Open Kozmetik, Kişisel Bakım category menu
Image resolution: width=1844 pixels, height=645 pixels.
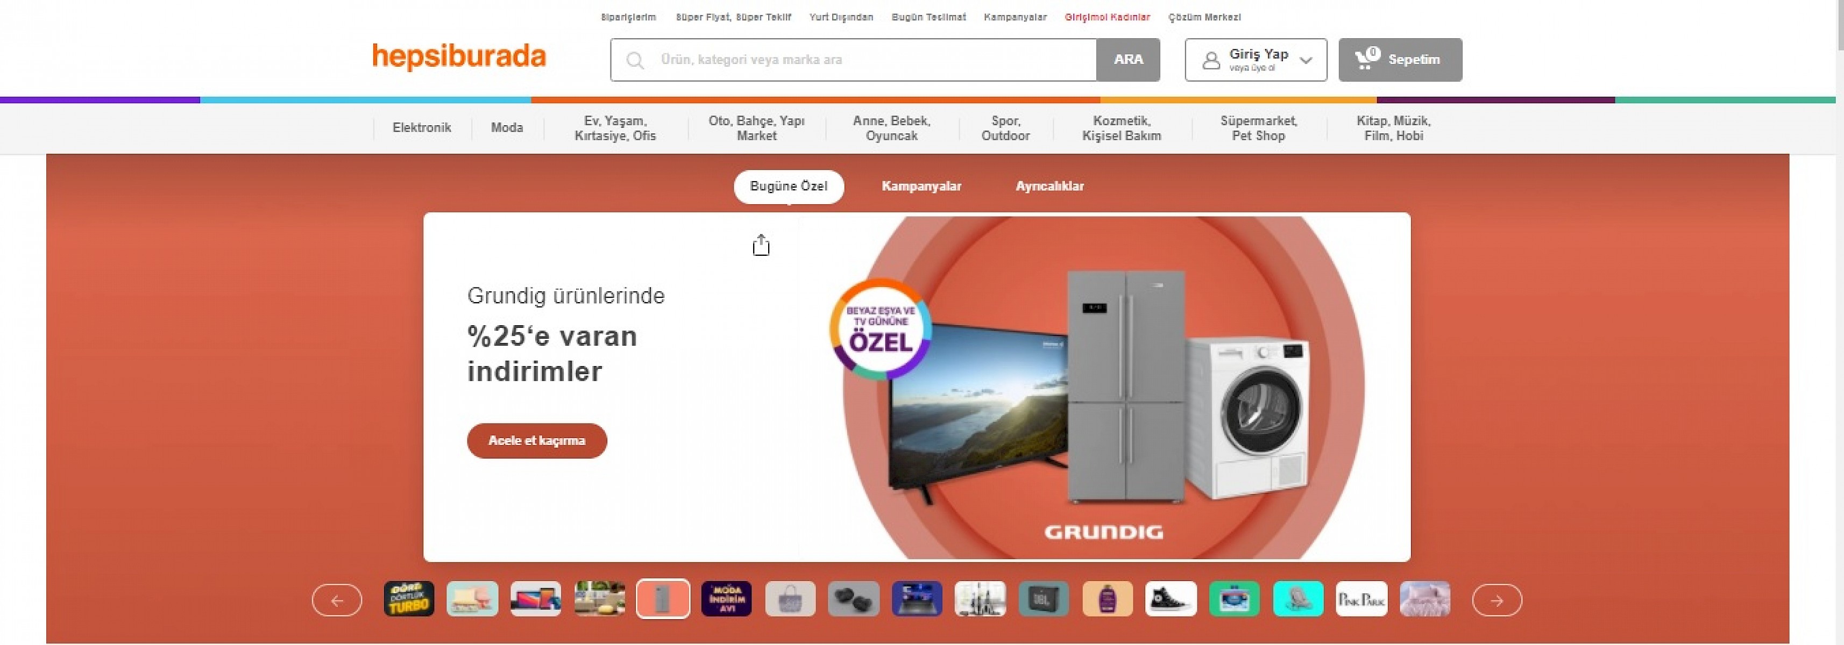(1122, 128)
